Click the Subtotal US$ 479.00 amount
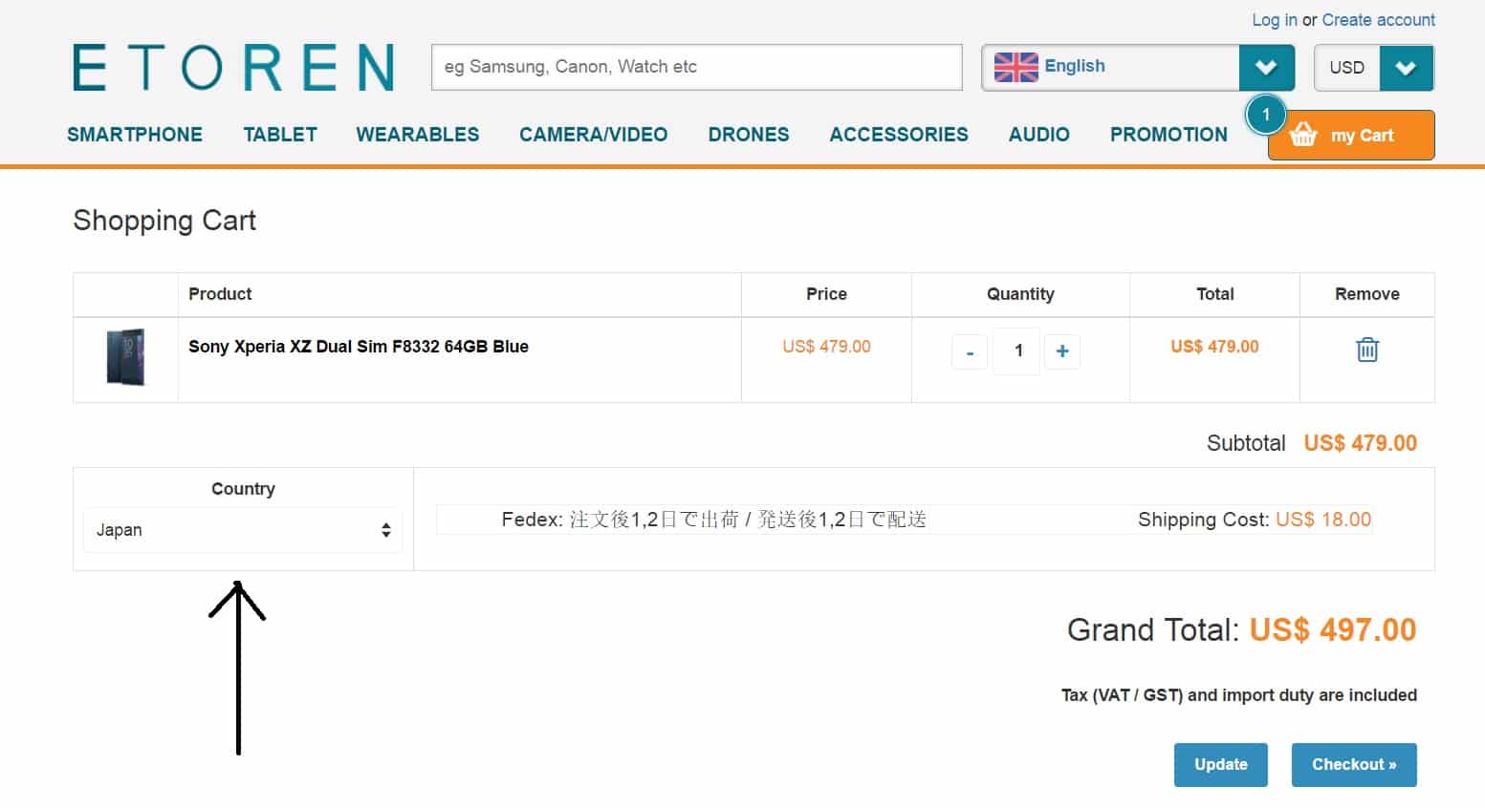This screenshot has height=808, width=1485. point(1361,443)
